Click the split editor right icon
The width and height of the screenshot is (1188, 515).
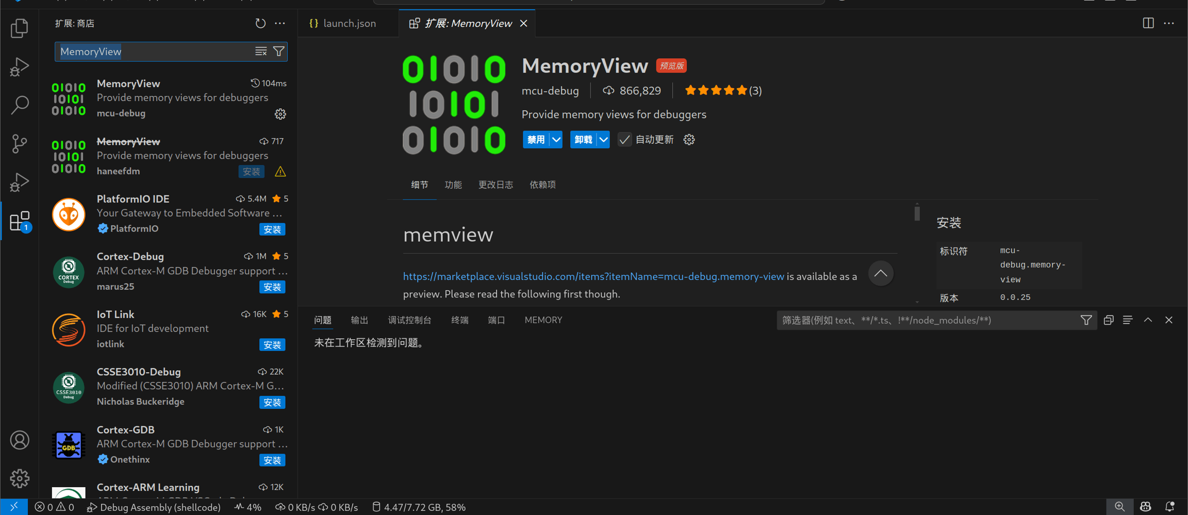point(1148,23)
